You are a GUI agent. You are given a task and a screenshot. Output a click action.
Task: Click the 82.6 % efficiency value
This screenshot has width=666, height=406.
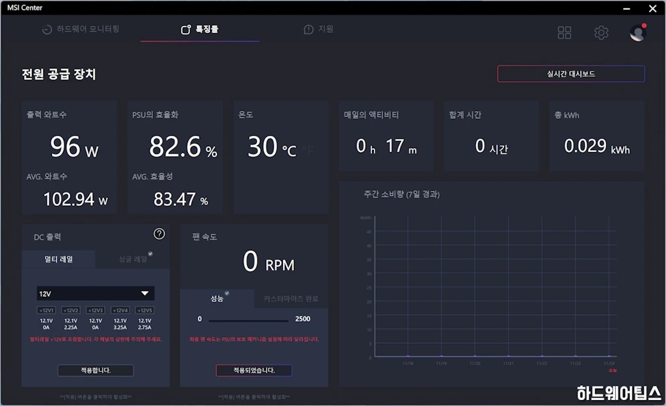183,147
